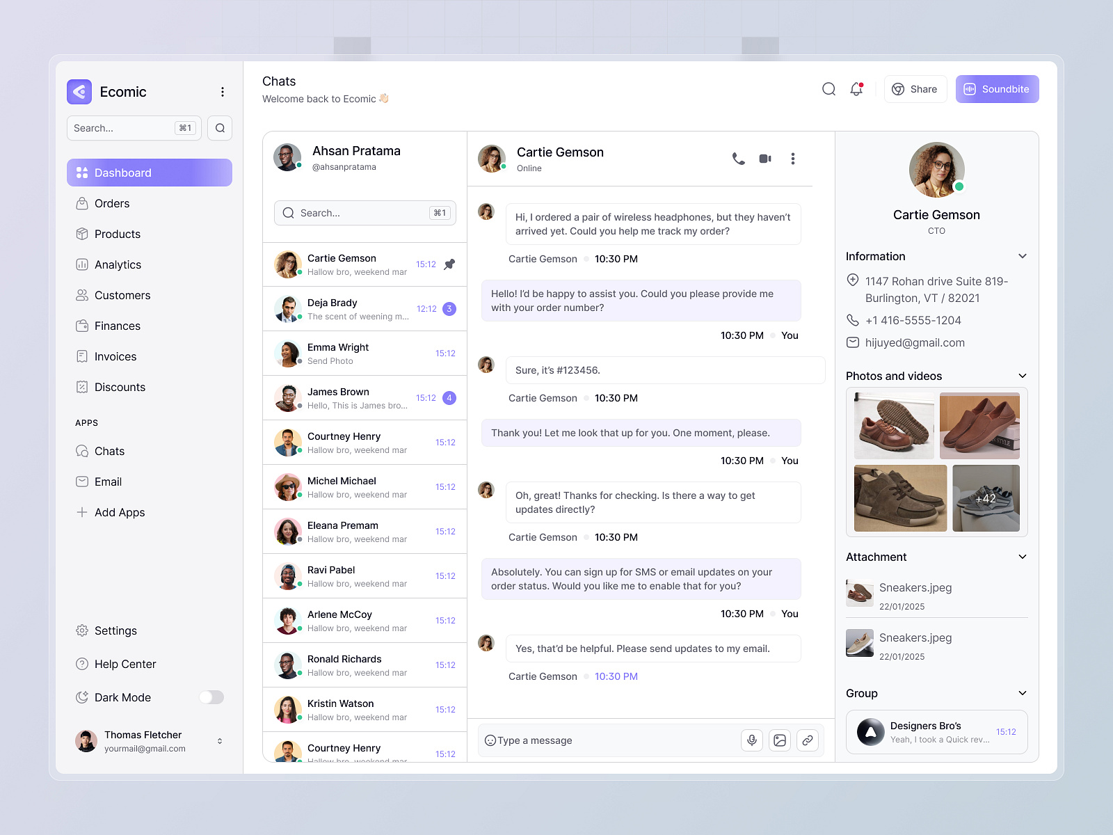
Task: Click the search magnifier in the top bar
Action: 828,89
